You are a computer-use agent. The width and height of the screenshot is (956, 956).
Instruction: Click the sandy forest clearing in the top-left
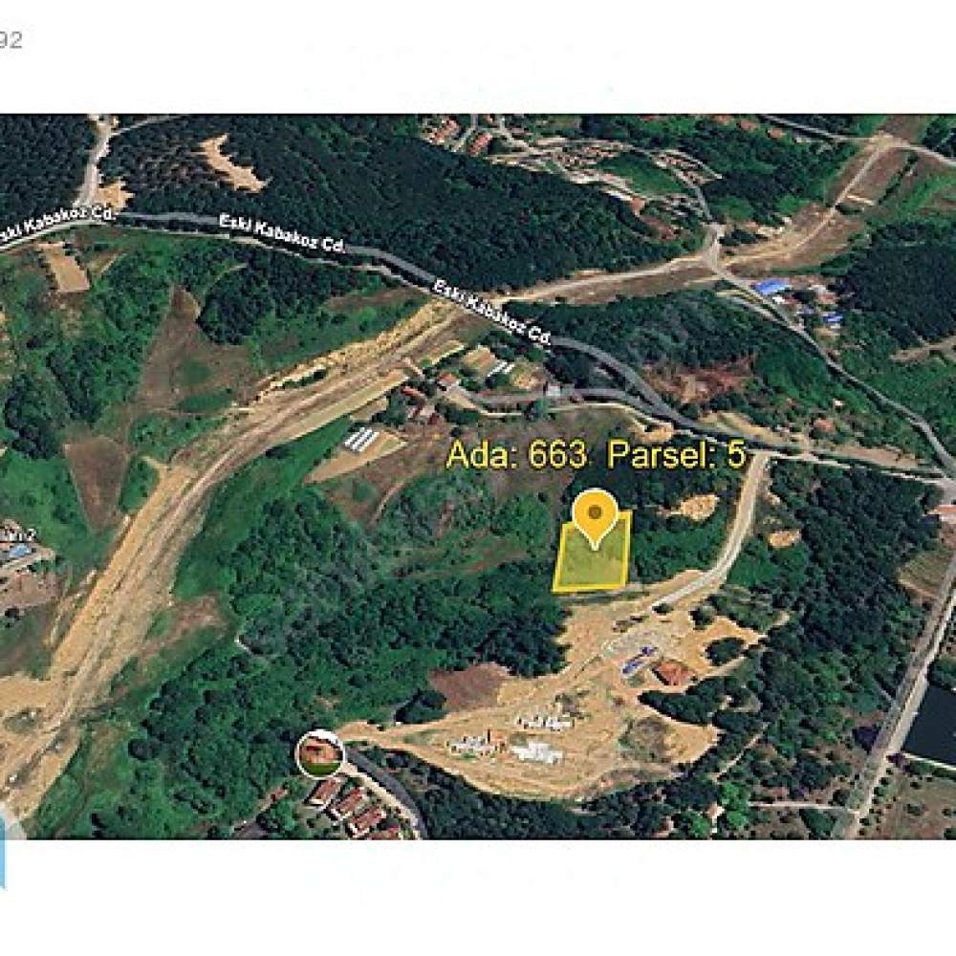pos(233,163)
